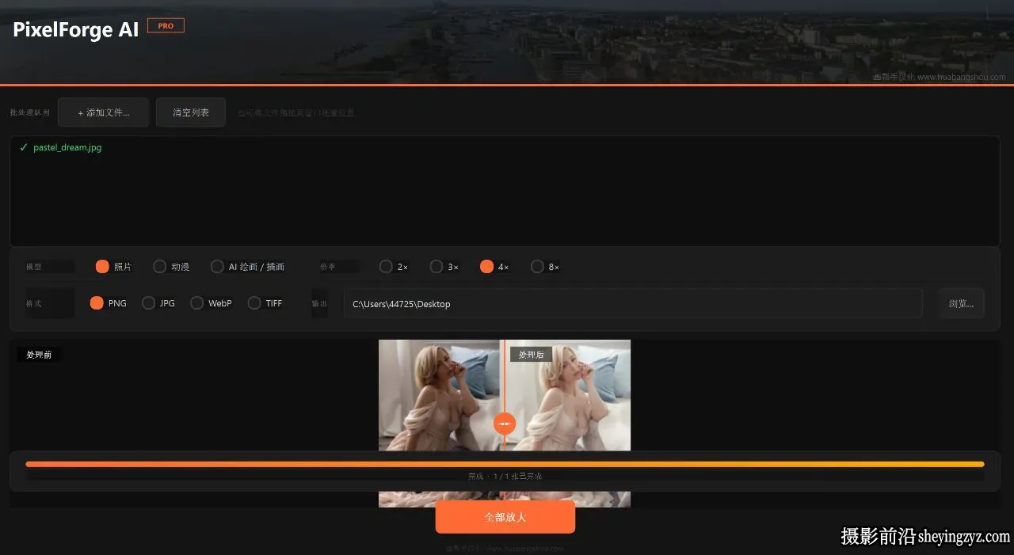Select pastel_dream.jpg in the queue list
1014x555 pixels.
tap(67, 147)
